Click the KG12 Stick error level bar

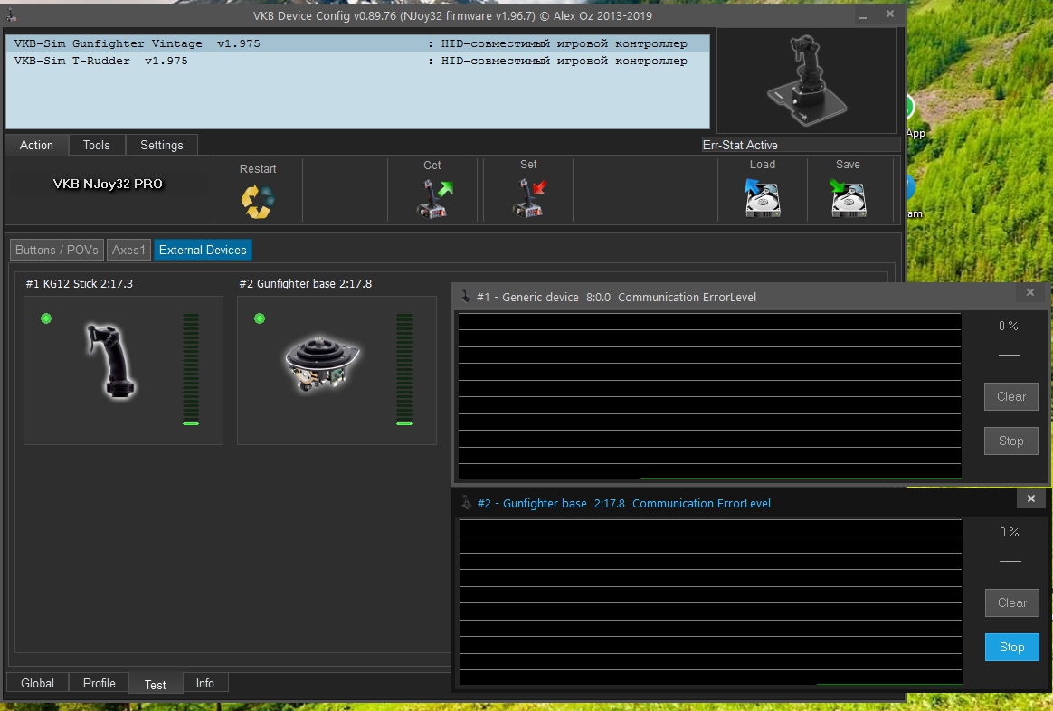point(191,369)
